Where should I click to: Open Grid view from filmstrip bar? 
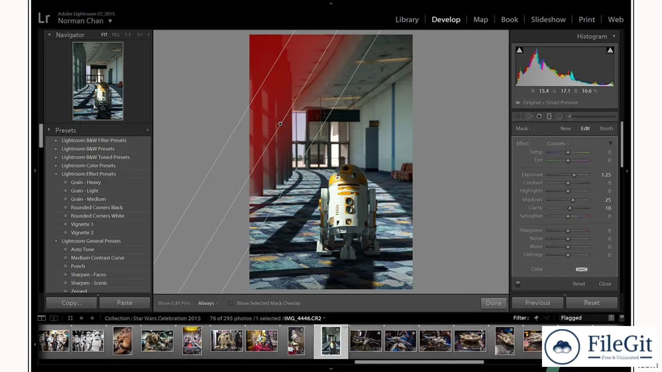[x=70, y=318]
